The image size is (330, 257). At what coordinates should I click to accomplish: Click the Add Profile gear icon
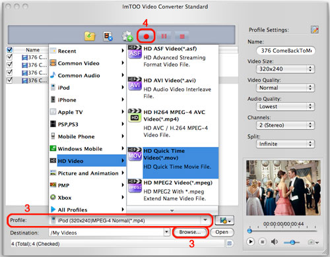click(127, 36)
